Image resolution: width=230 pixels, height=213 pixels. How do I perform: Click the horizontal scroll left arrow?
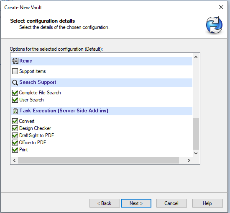14,160
